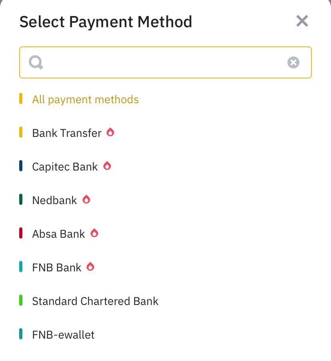This screenshot has width=331, height=361.
Task: Click the flame icon next to FNB Bank
Action: tap(90, 267)
